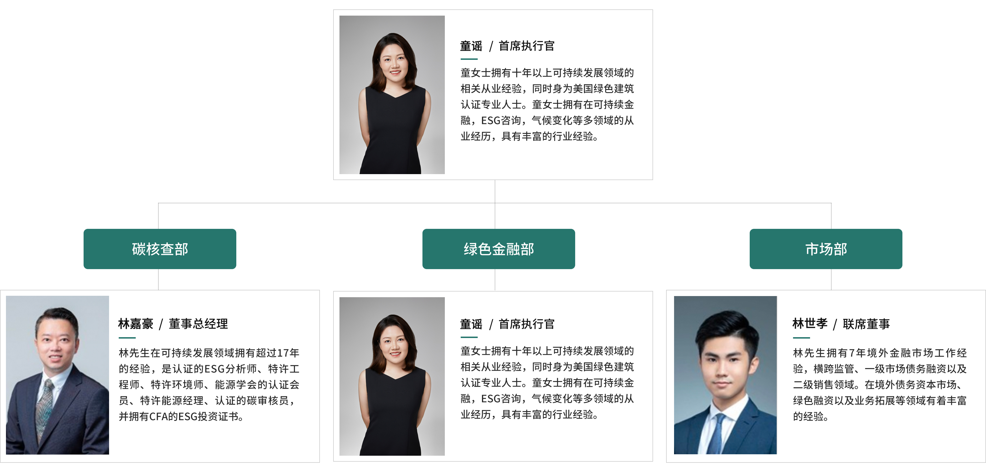Click the top card's 童女士 biography text

(547, 105)
